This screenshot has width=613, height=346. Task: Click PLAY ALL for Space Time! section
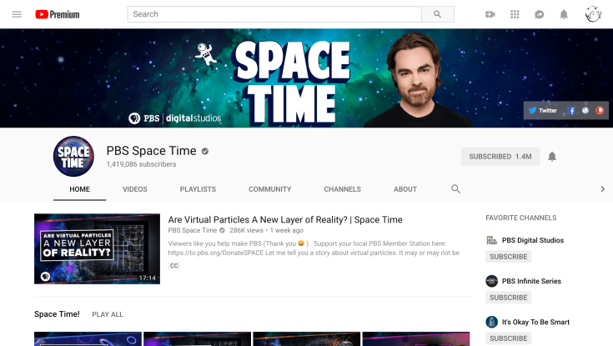coord(108,314)
